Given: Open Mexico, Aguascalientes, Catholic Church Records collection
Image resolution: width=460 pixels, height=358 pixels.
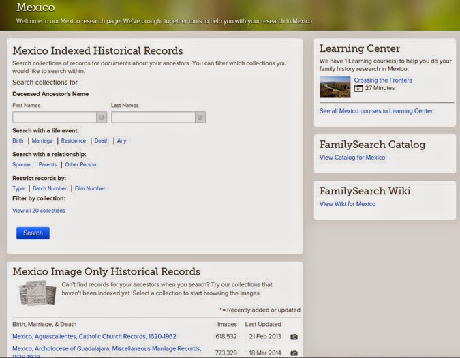Looking at the screenshot, I should [x=94, y=337].
